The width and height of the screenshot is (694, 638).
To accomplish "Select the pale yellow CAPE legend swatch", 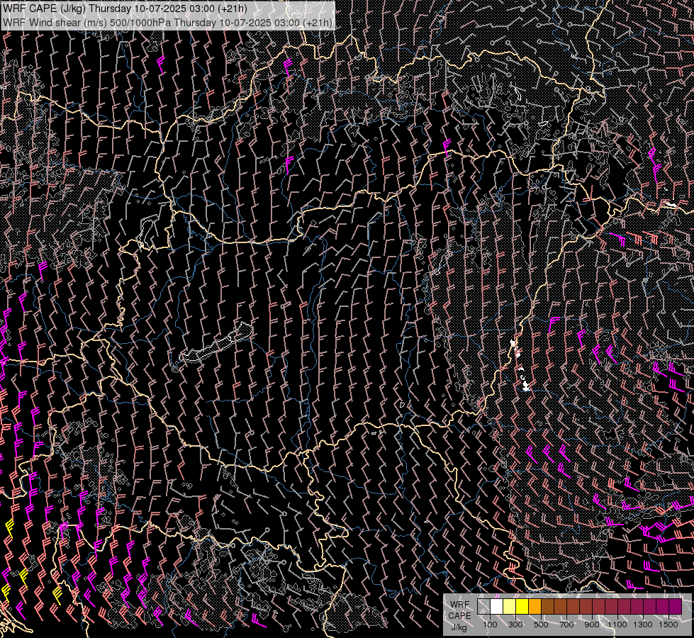I will tap(510, 606).
